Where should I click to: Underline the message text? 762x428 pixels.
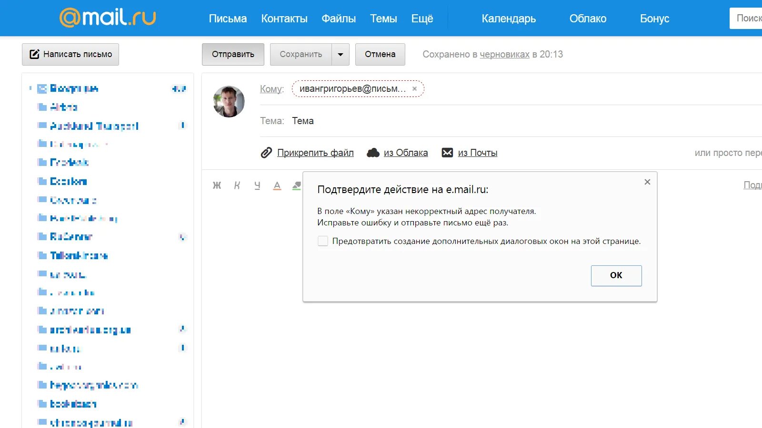coord(257,185)
